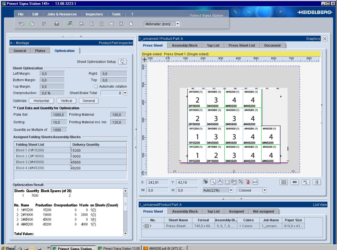Select the horizontal measure tool
This screenshot has height=250, width=337.
coord(255,182)
